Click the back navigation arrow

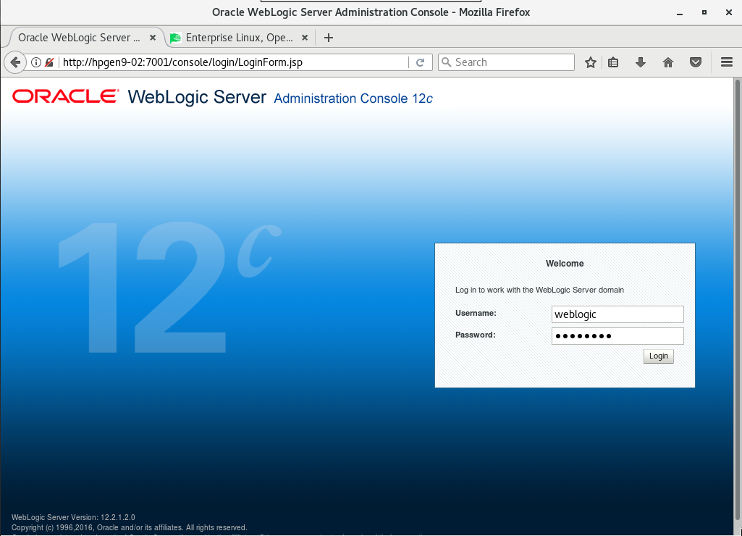[14, 62]
